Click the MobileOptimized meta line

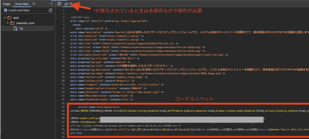click(101, 96)
